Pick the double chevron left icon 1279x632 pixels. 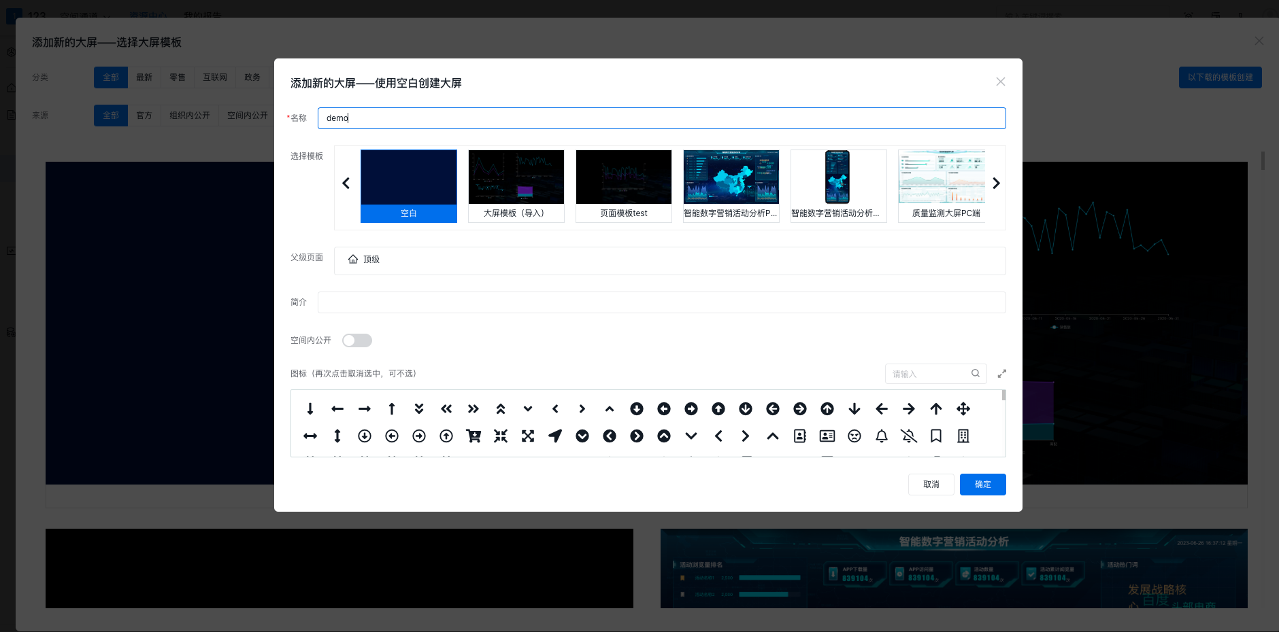point(446,408)
